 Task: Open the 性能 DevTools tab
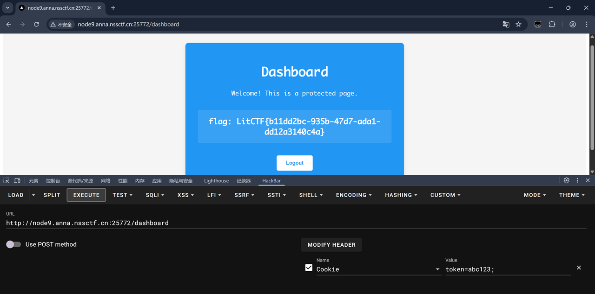123,181
